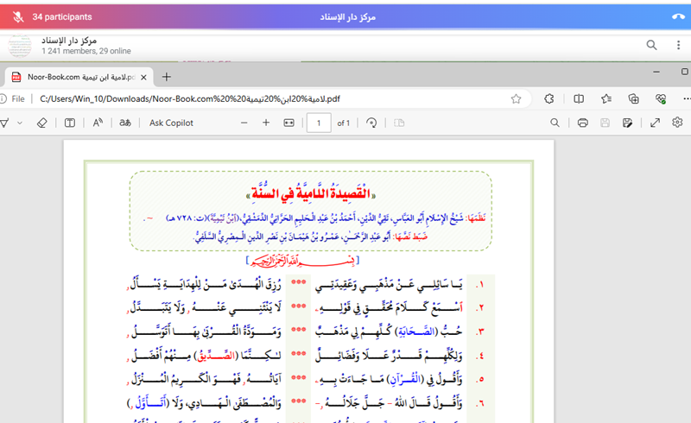Screen dimensions: 691x423
Task: Save the PDF with floppy icon
Action: [x=605, y=123]
